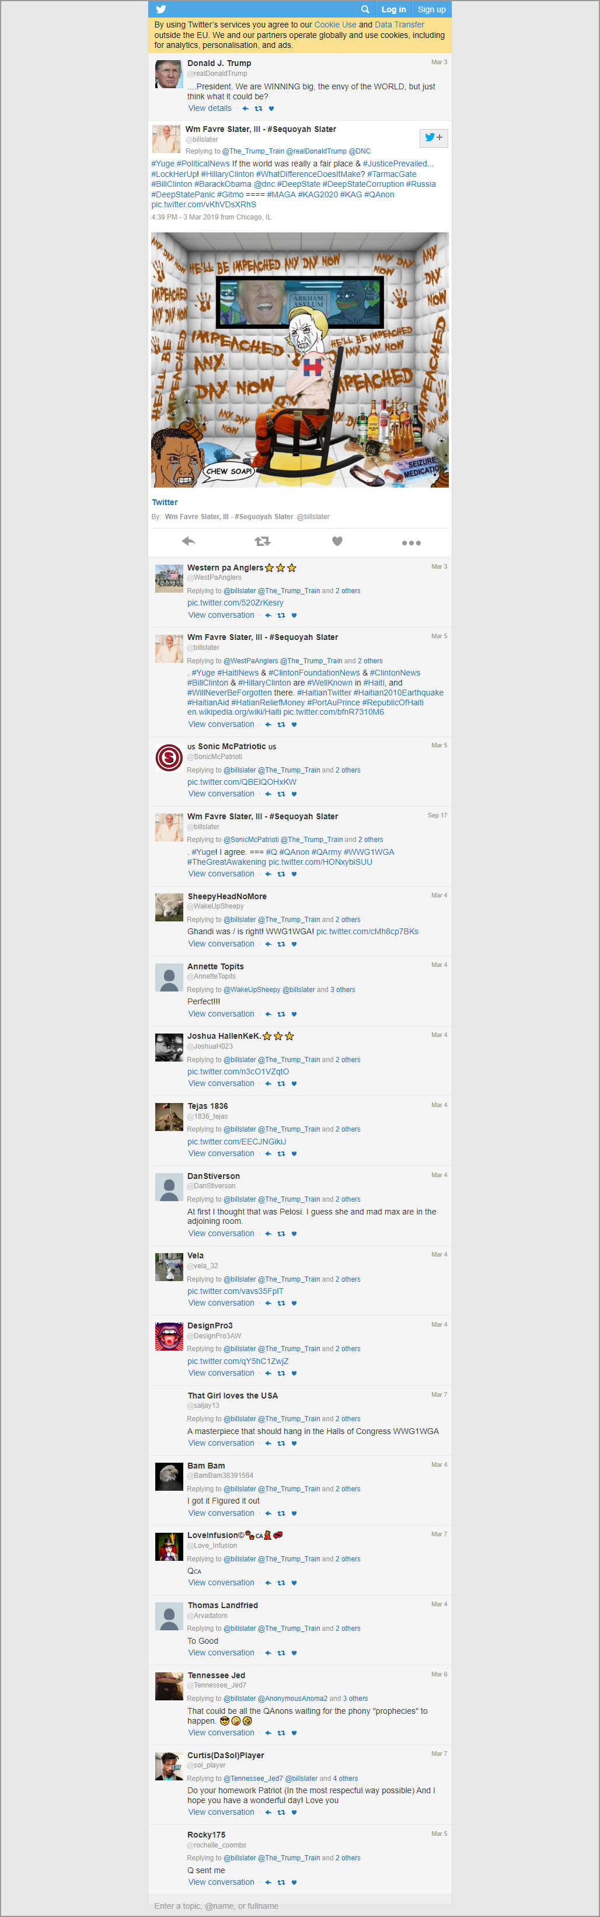Viewport: 600px width, 1917px height.
Task: Open View details under Trump tweet
Action: coord(210,108)
